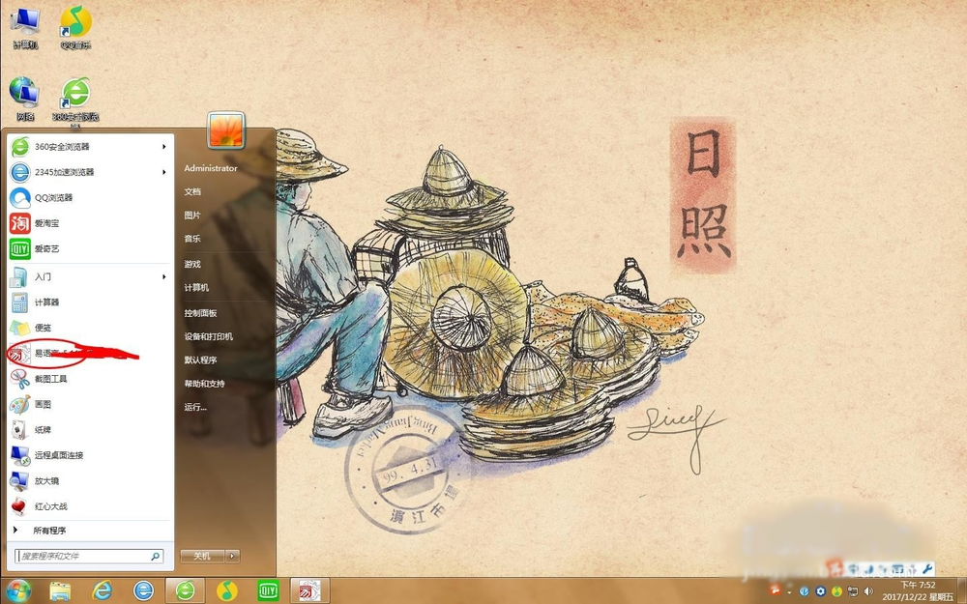The image size is (967, 604).
Task: Expand 入门 submenu arrow
Action: (x=164, y=276)
